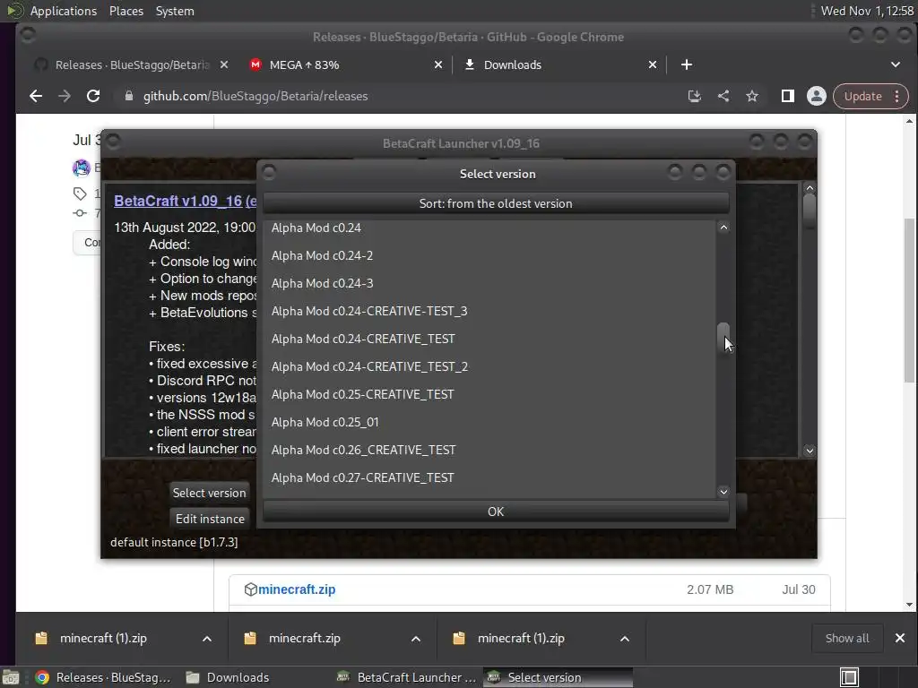Screen dimensions: 918x688
Task: Switch to Downloads tab
Action: point(559,64)
